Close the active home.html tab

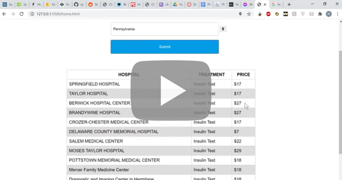tap(265, 4)
